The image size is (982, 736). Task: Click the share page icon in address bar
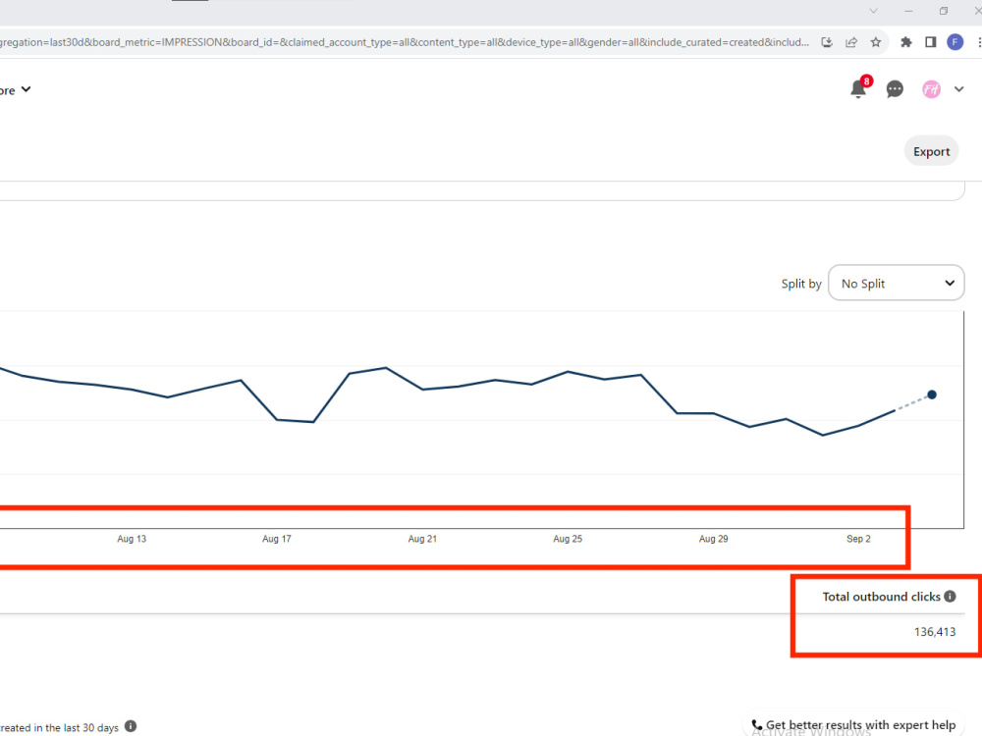(x=851, y=42)
